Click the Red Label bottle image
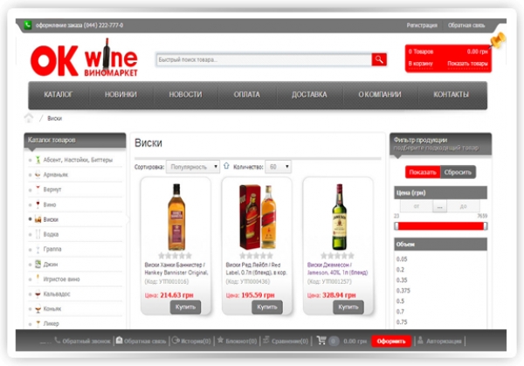Screen dimensions: 524x366 tap(258, 217)
